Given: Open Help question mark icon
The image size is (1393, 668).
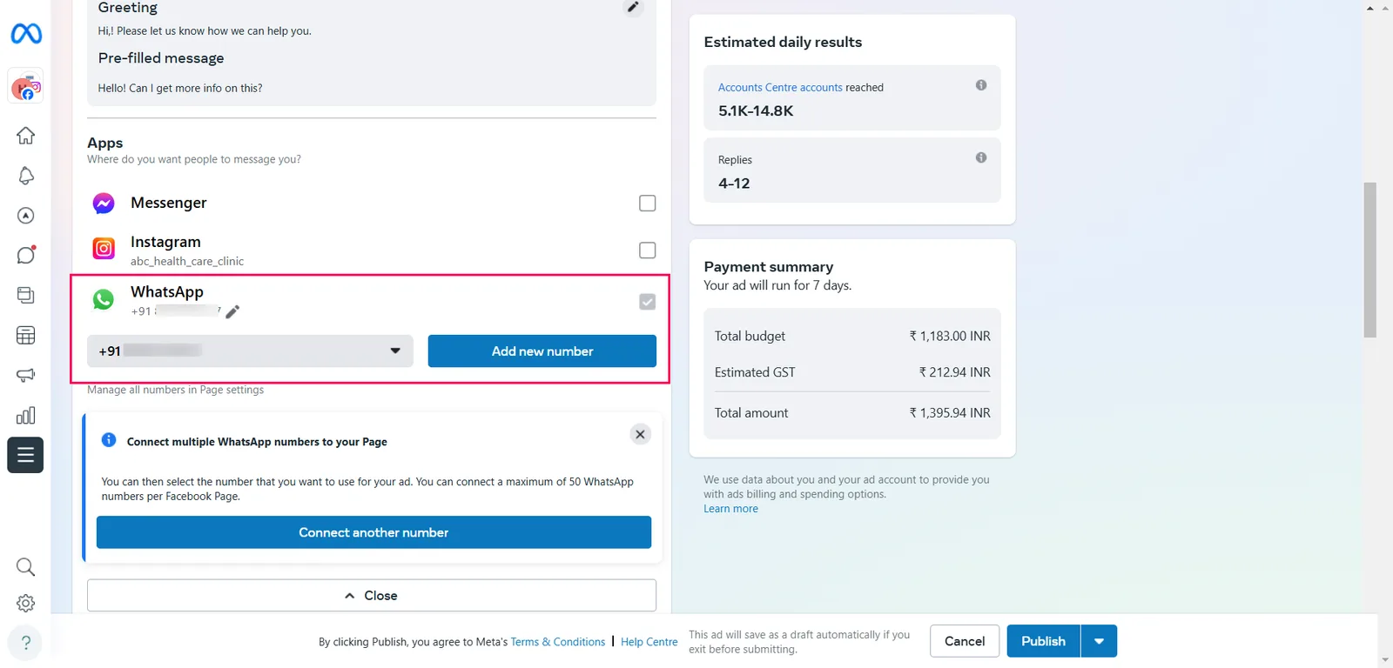Looking at the screenshot, I should 26,643.
